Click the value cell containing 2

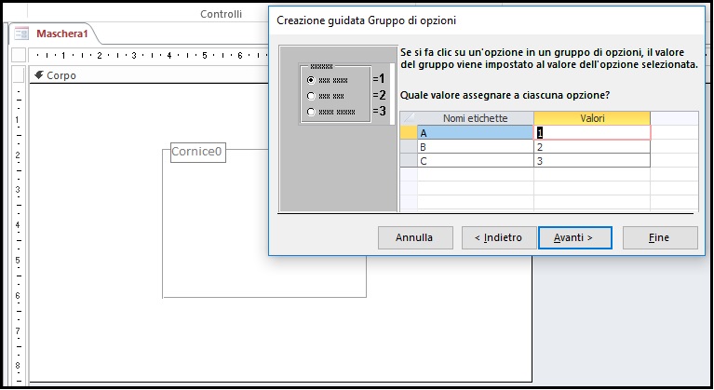click(592, 146)
